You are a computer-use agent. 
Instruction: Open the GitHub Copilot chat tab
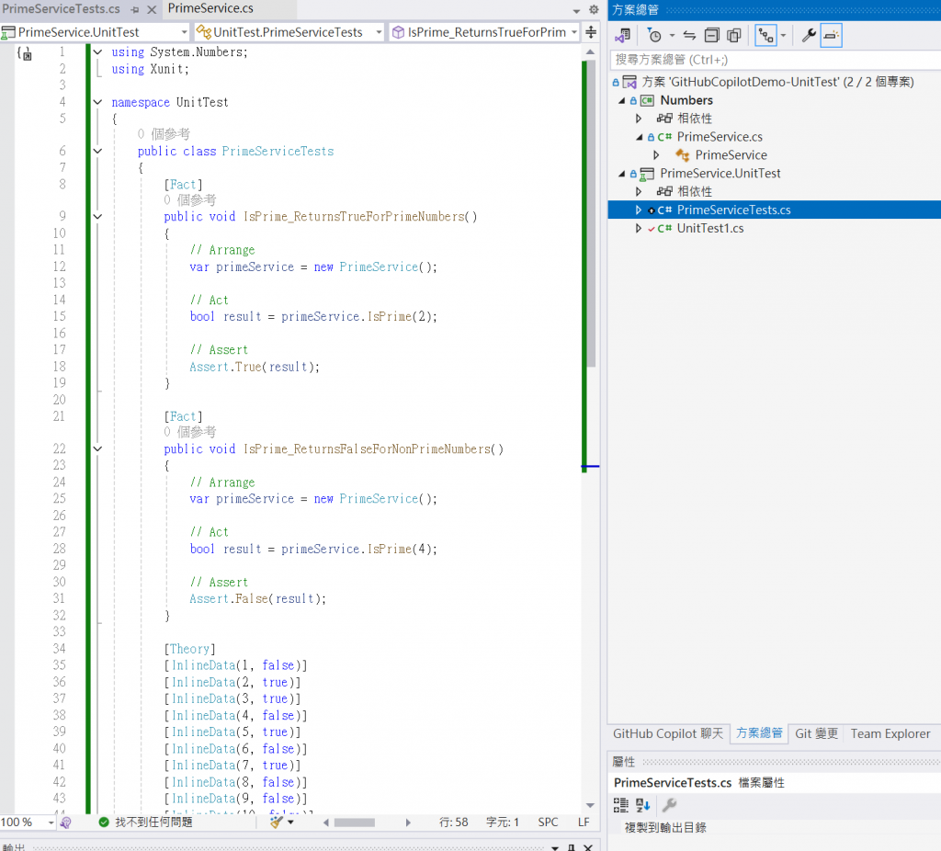(668, 734)
